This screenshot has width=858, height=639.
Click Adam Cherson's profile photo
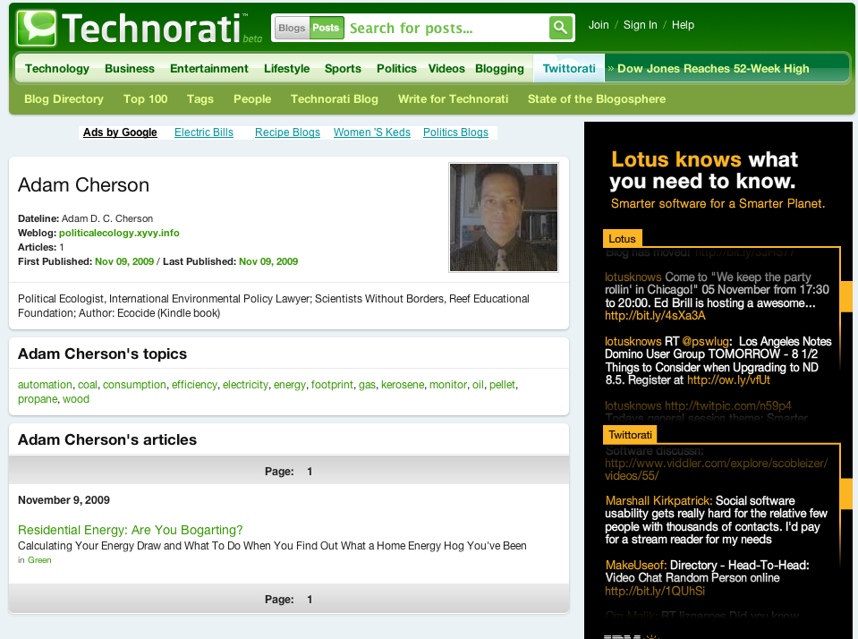(x=504, y=217)
